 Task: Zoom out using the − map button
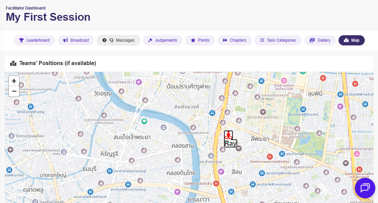click(14, 90)
